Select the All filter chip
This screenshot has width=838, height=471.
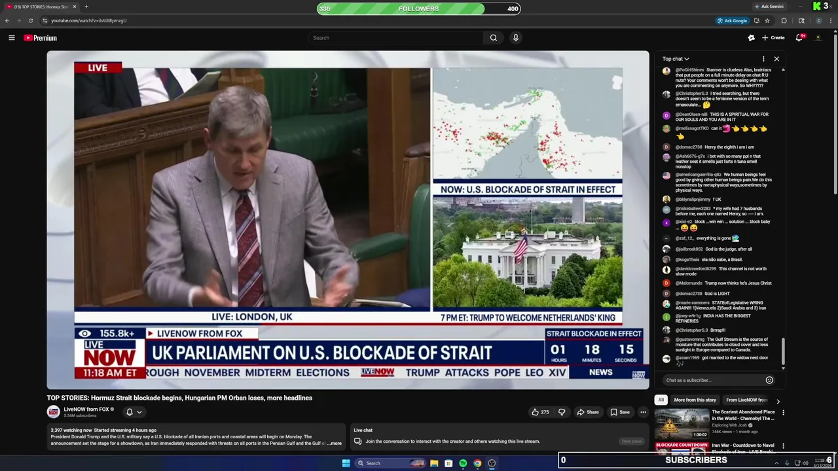[661, 400]
